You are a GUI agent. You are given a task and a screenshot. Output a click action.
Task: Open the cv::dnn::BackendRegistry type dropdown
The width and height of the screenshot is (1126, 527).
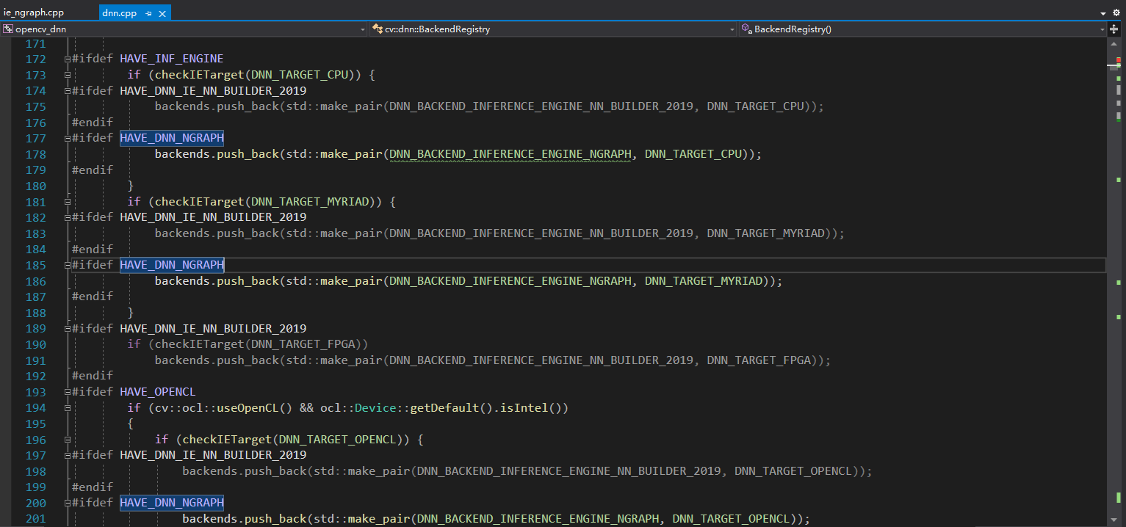click(x=731, y=29)
